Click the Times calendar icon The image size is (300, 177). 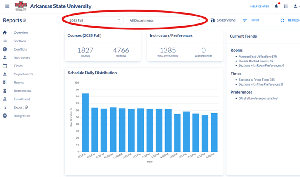click(5, 66)
